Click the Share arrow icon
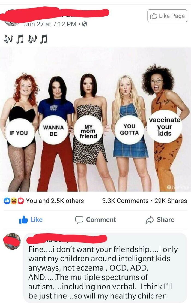191x303 pixels. (150, 220)
